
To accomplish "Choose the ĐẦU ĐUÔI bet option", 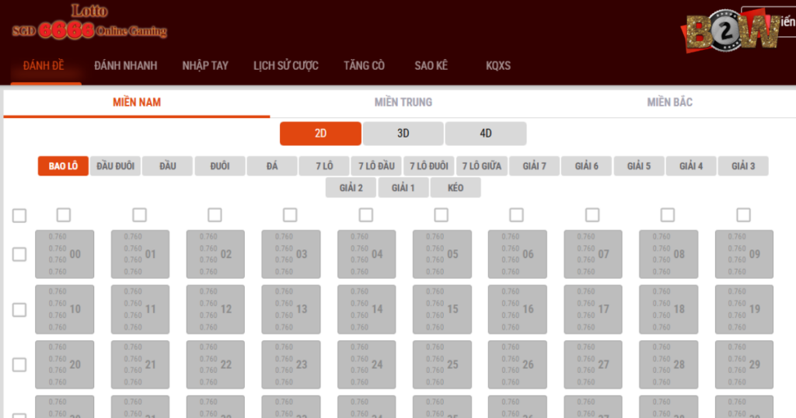I will point(115,166).
